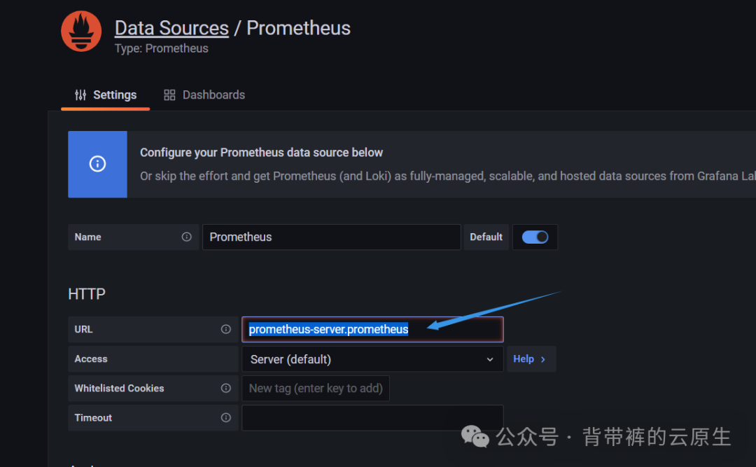Expand the Access Help section

click(x=531, y=358)
